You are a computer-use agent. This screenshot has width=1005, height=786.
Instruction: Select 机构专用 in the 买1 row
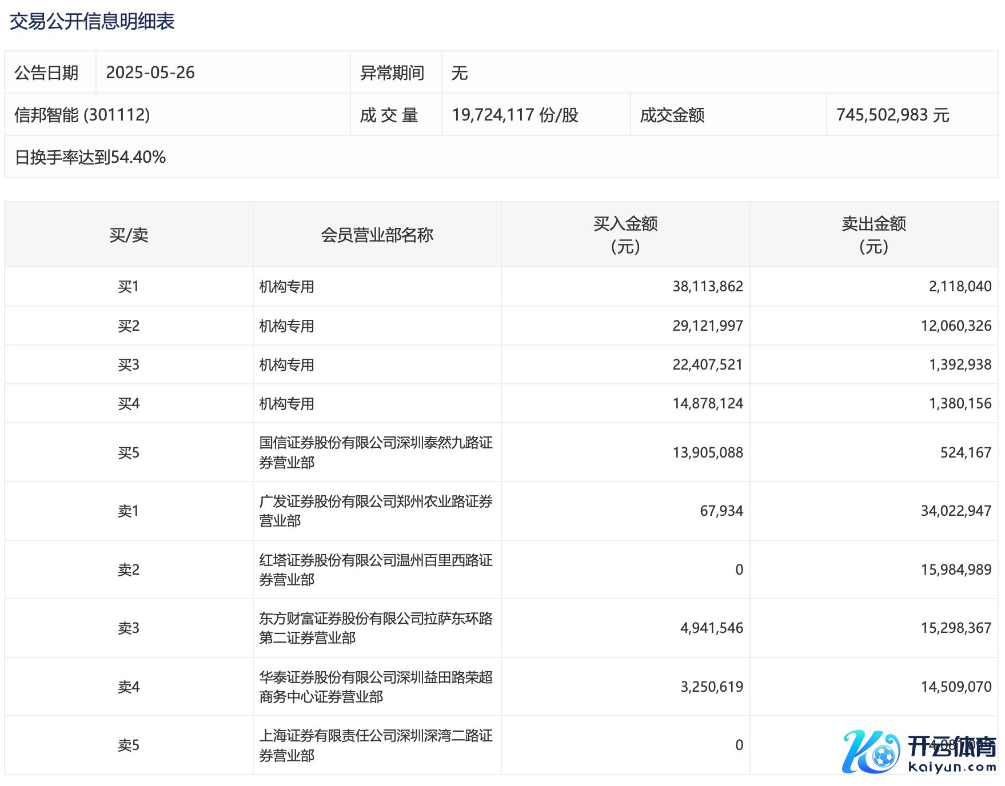[x=287, y=287]
